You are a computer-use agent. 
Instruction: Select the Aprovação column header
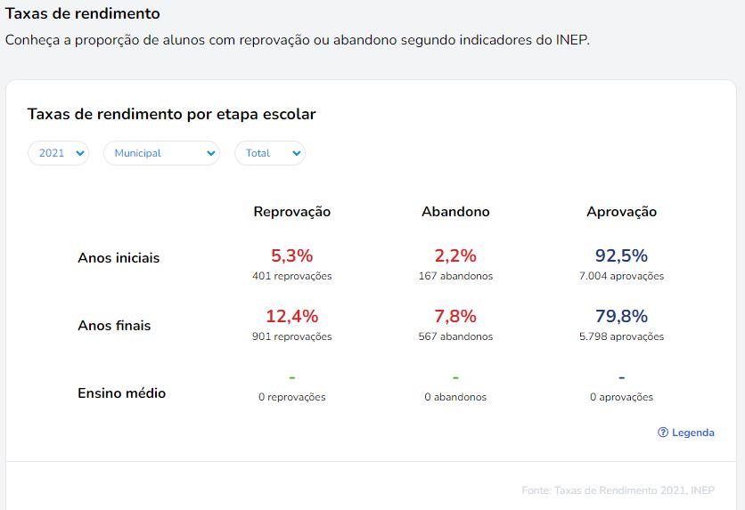tap(621, 212)
